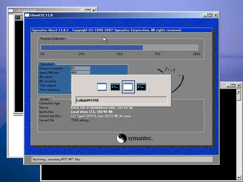This screenshot has height=182, width=243.
Task: Click the 'Source' label in Details
Action: 44,107
